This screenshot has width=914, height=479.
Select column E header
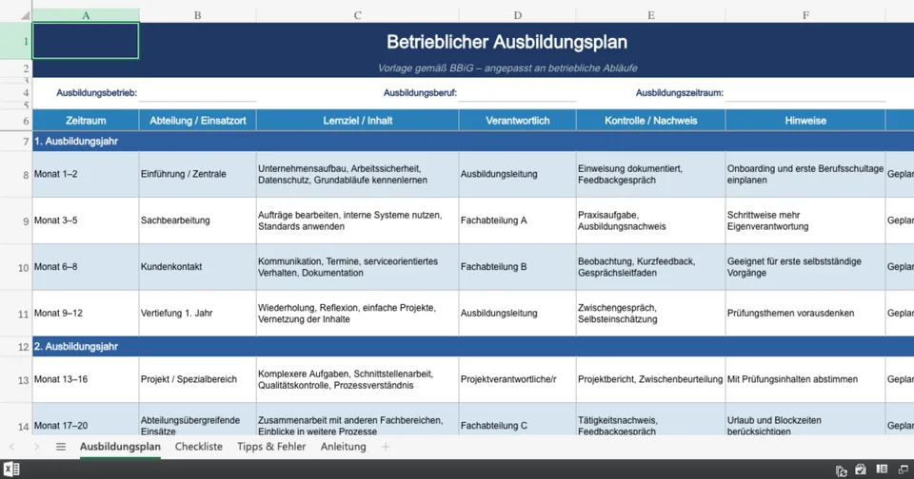click(650, 16)
